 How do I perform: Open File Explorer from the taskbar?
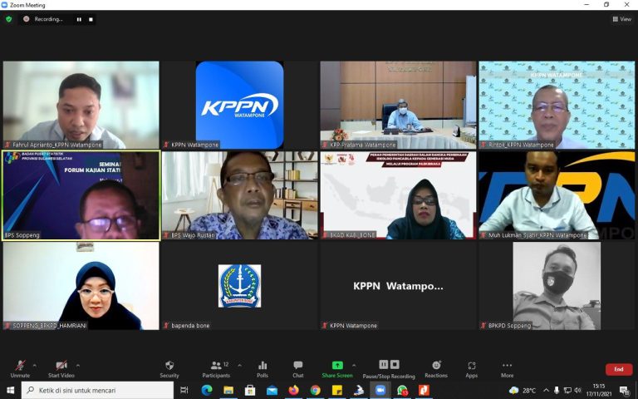tap(228, 391)
